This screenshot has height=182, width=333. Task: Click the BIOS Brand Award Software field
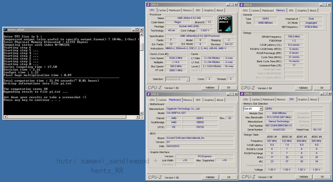click(199, 138)
